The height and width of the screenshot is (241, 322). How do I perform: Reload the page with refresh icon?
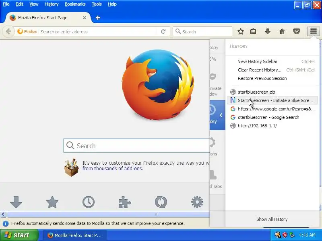point(163,32)
